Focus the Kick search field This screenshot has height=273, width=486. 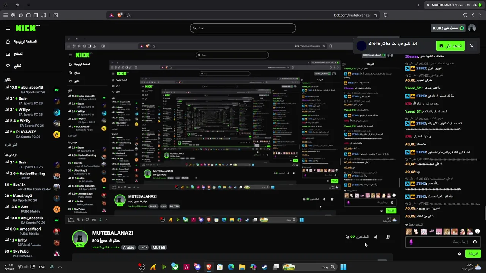[x=243, y=28]
